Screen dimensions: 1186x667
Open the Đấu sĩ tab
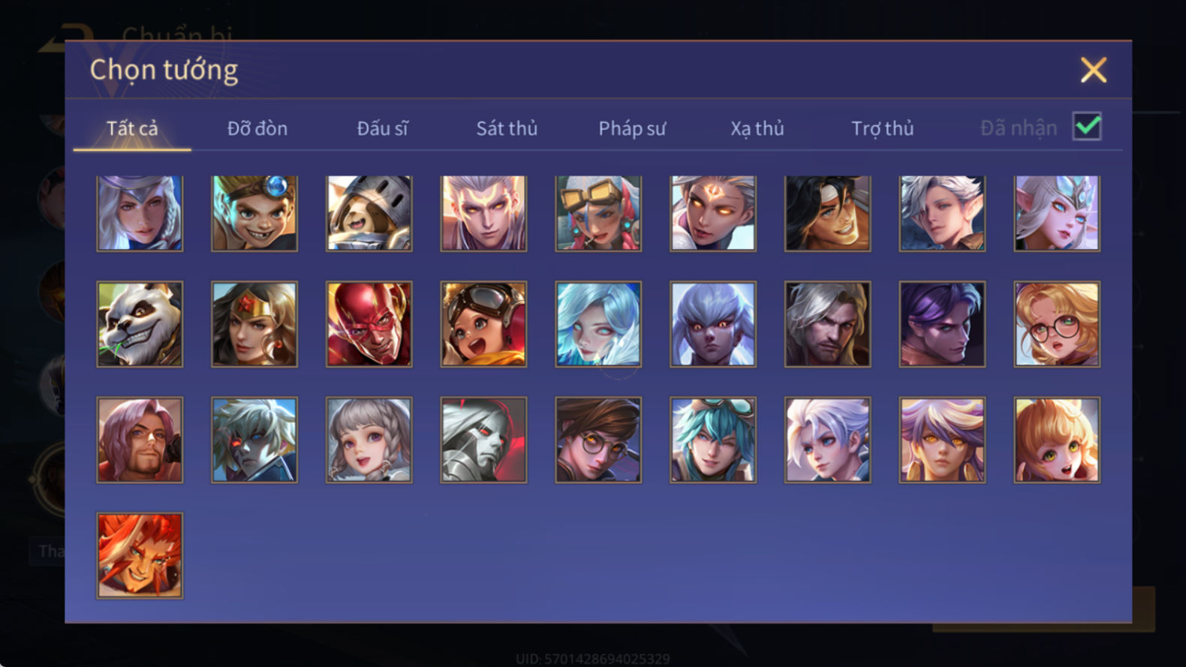pyautogui.click(x=382, y=128)
